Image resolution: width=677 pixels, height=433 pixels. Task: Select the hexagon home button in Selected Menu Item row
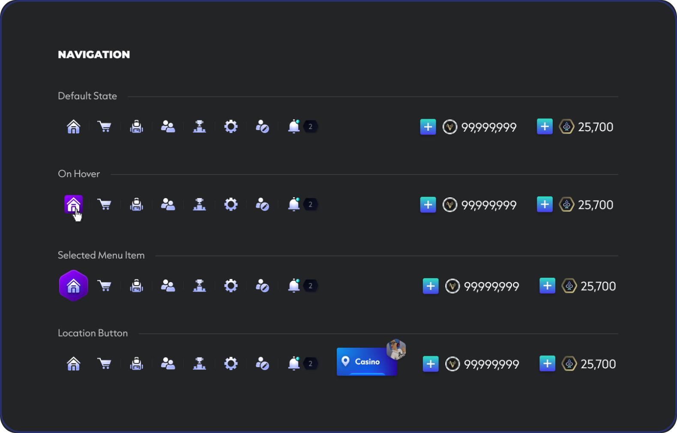[x=73, y=286]
